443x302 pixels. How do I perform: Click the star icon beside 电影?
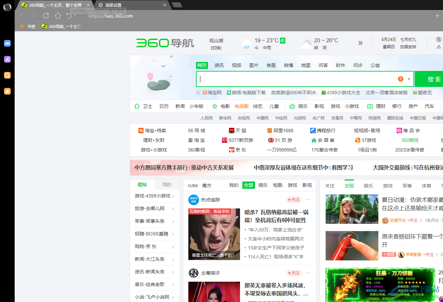[x=215, y=106]
